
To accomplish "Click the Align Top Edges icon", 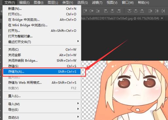I will pyautogui.click(x=85, y=11).
